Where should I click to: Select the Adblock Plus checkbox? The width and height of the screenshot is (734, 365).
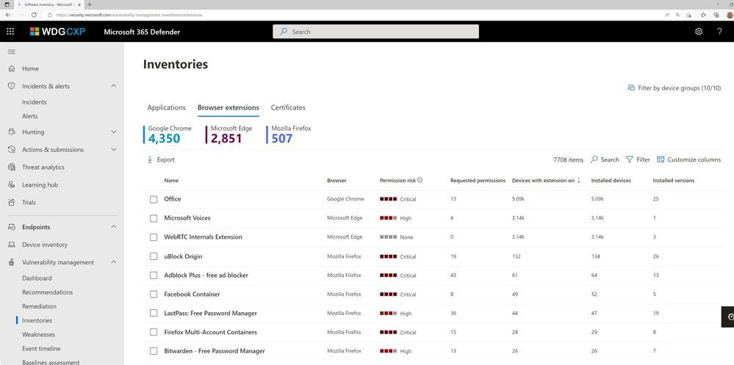tap(154, 275)
